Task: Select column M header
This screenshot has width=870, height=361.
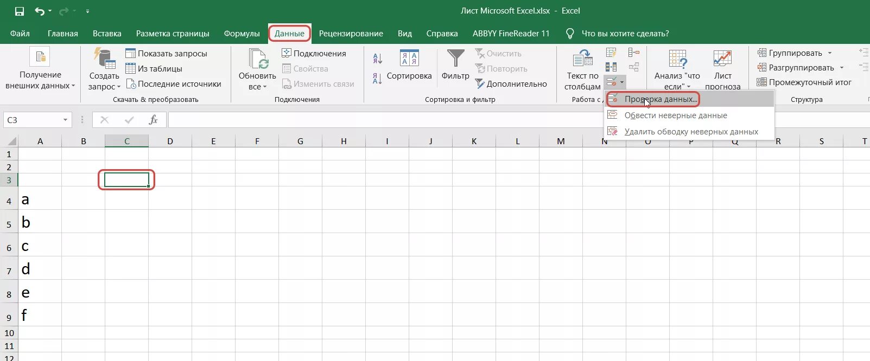Action: pos(561,141)
